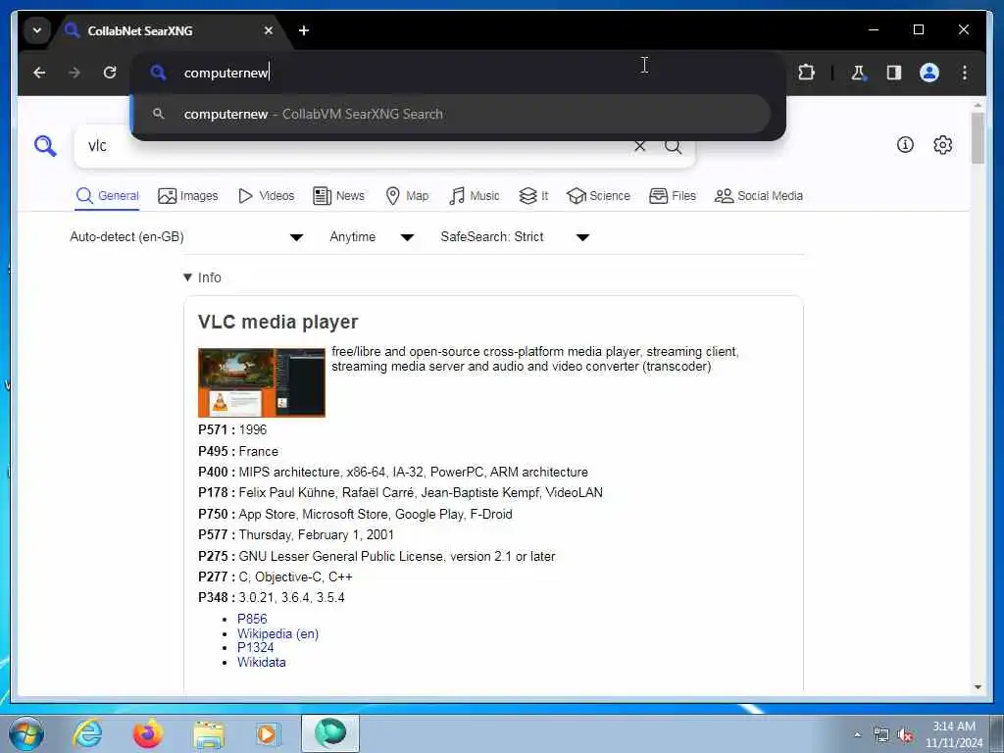This screenshot has width=1004, height=753.
Task: Toggle the browser side panel icon
Action: click(894, 73)
